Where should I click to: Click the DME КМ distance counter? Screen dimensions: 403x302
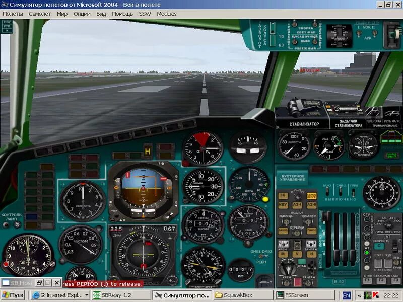[x=241, y=271]
